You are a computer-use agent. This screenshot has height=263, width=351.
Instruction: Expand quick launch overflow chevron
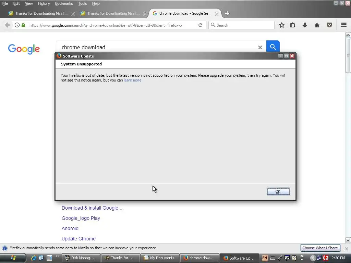pyautogui.click(x=57, y=256)
